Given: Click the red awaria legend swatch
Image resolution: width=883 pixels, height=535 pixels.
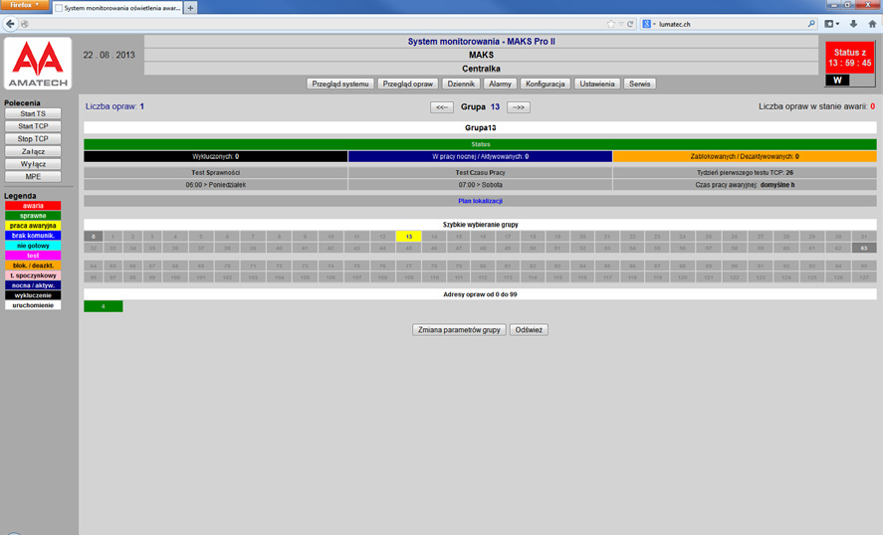Looking at the screenshot, I should 33,206.
